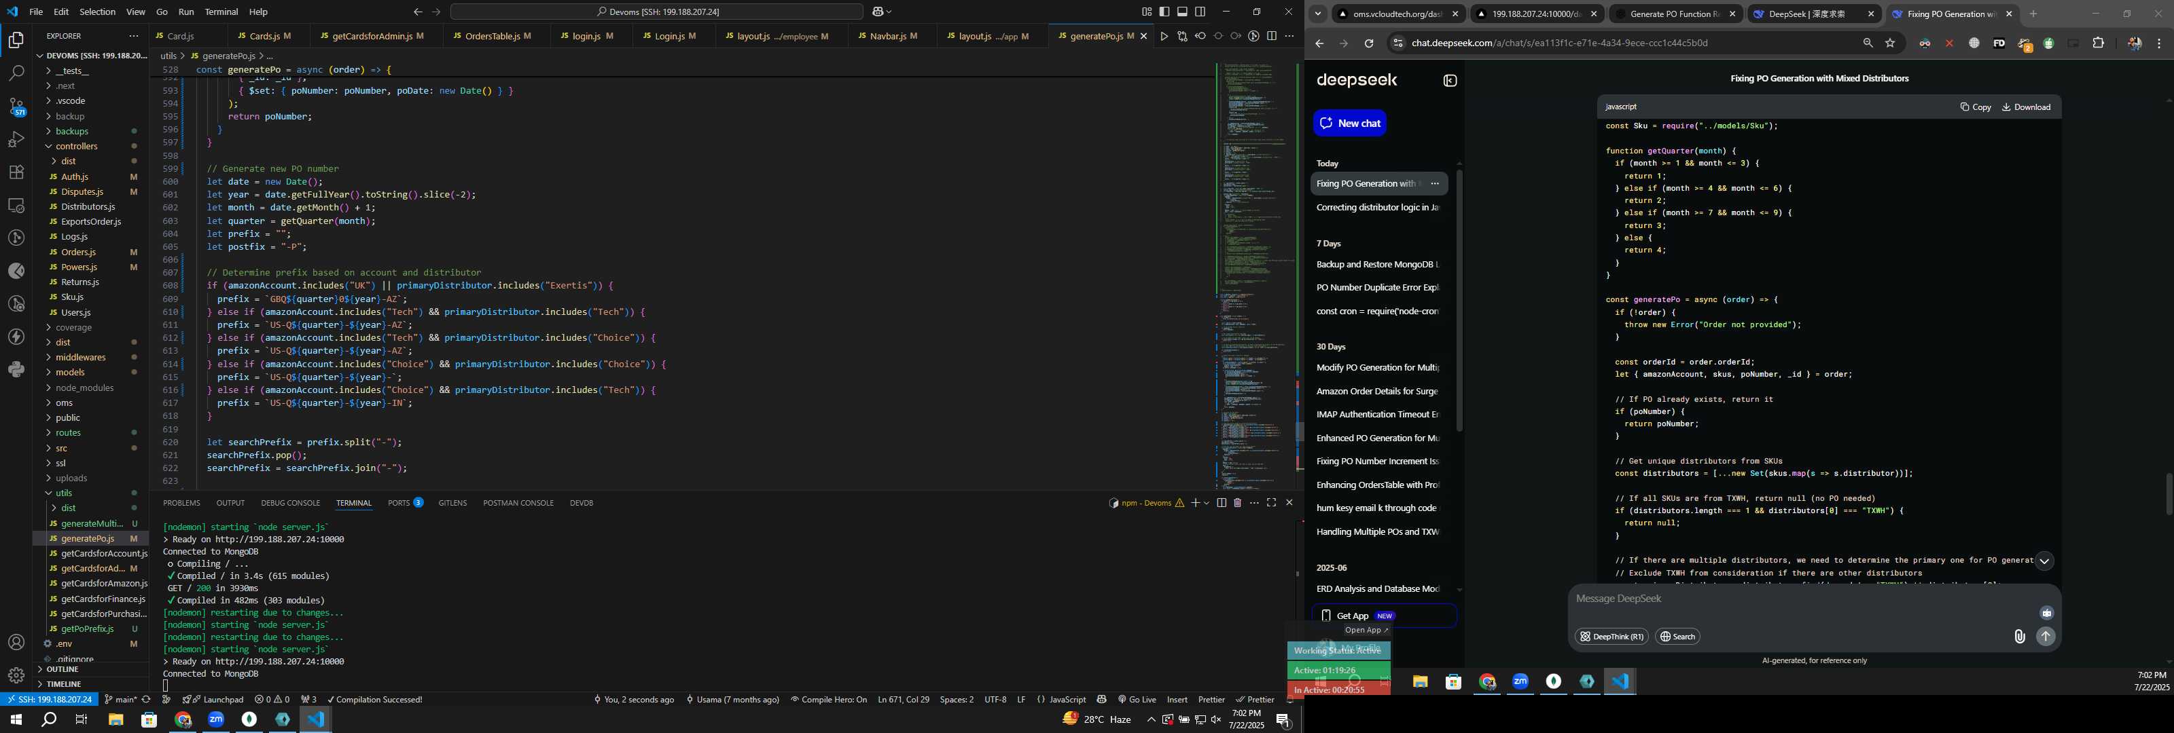Image resolution: width=2174 pixels, height=733 pixels.
Task: Download the javascript code block
Action: click(2027, 107)
